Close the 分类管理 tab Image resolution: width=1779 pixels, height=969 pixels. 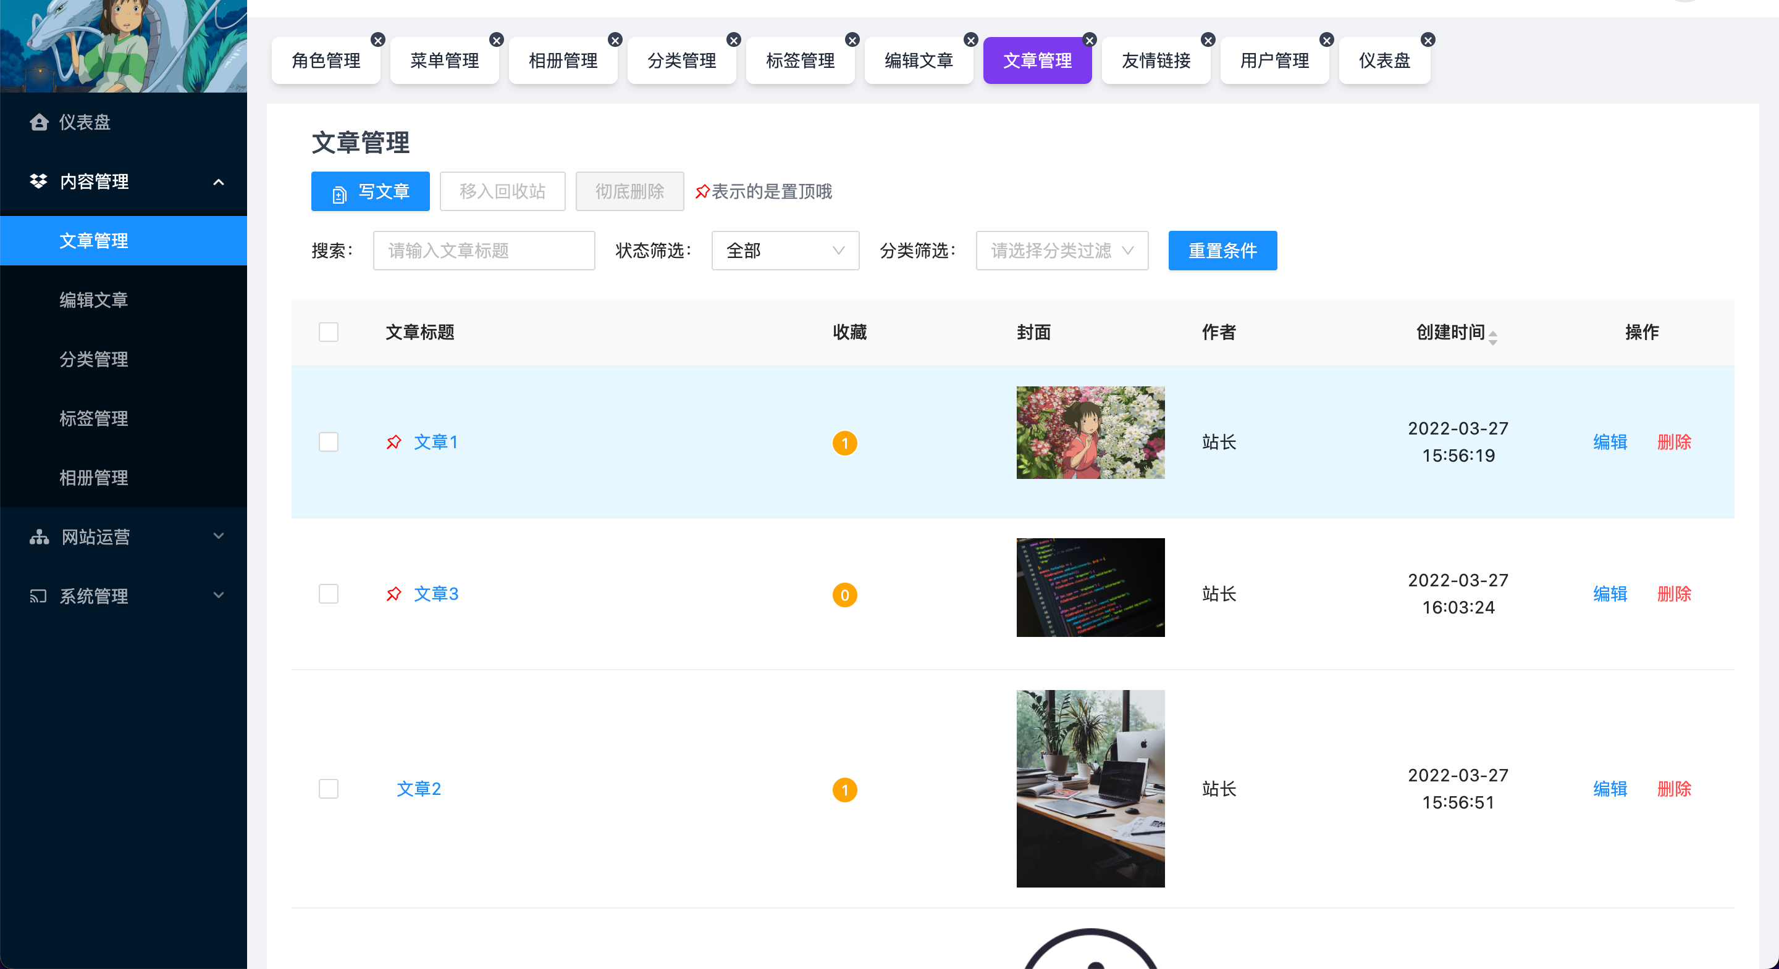pyautogui.click(x=734, y=40)
